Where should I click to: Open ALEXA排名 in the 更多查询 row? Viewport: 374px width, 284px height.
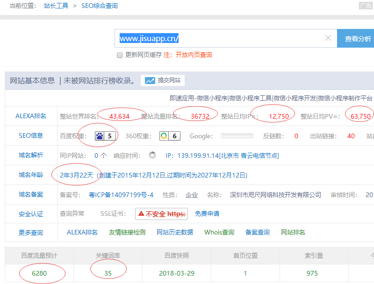coord(82,232)
